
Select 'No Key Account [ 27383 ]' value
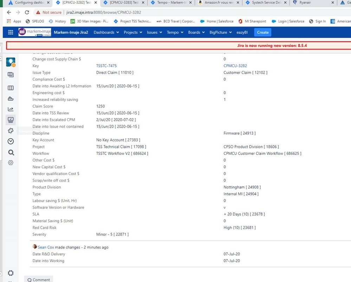pos(118,140)
